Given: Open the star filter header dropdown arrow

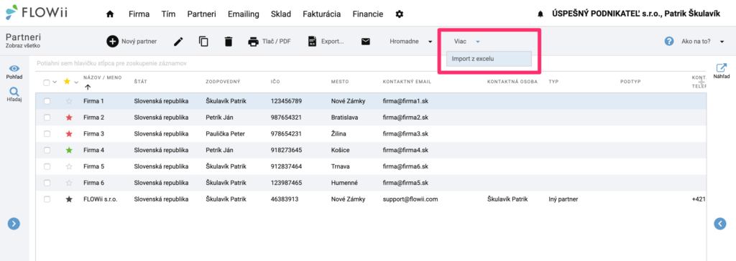Looking at the screenshot, I should point(76,82).
